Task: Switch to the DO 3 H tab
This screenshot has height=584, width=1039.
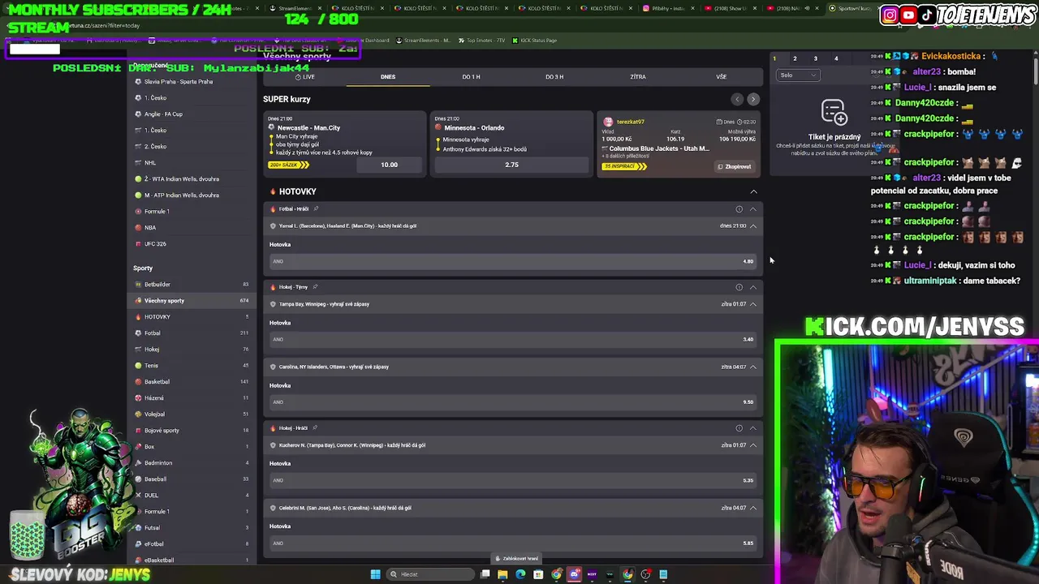Action: (554, 77)
